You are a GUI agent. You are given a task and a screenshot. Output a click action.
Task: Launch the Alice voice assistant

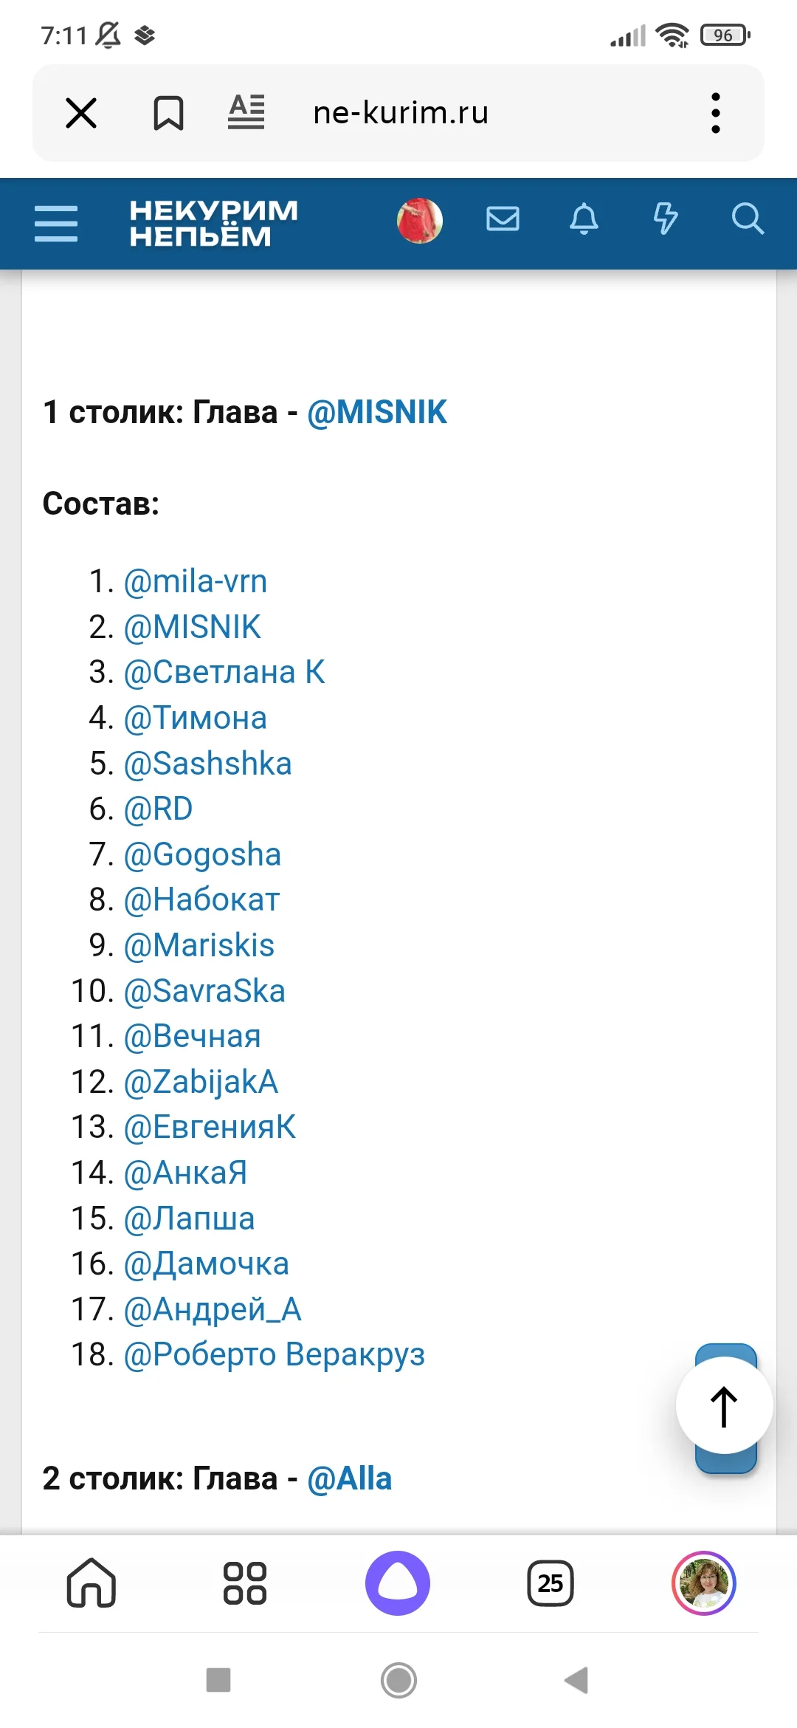tap(398, 1583)
